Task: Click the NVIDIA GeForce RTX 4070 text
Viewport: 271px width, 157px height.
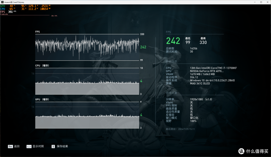Action: coord(207,71)
